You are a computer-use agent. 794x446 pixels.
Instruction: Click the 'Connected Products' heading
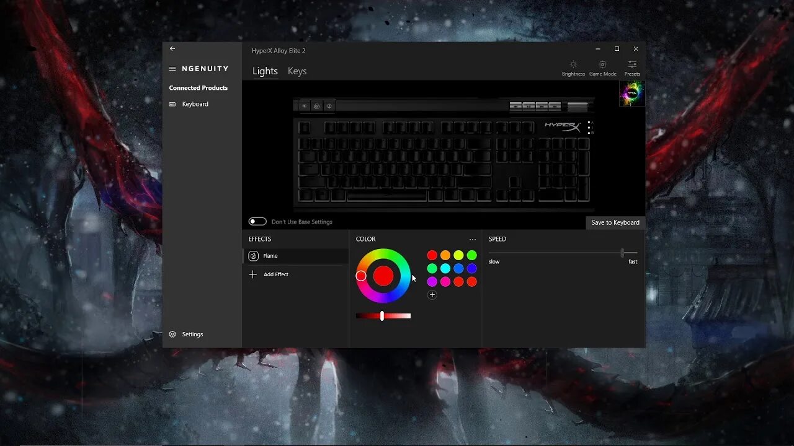198,88
